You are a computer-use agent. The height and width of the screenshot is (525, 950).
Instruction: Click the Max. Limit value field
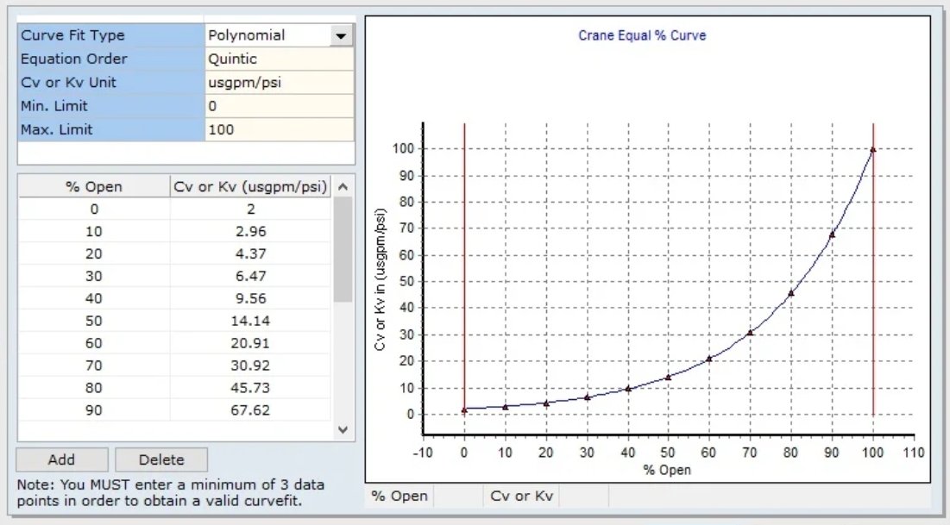pyautogui.click(x=279, y=129)
